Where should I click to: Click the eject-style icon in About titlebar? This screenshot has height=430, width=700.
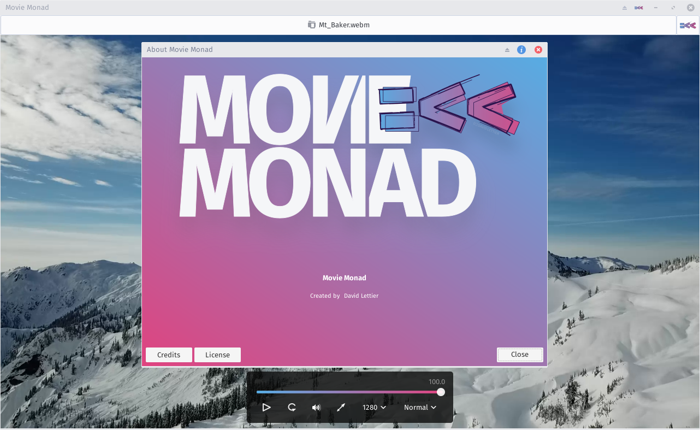click(507, 50)
